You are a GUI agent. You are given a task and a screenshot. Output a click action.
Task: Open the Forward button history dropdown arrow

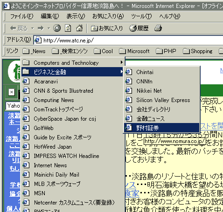coord(49,28)
